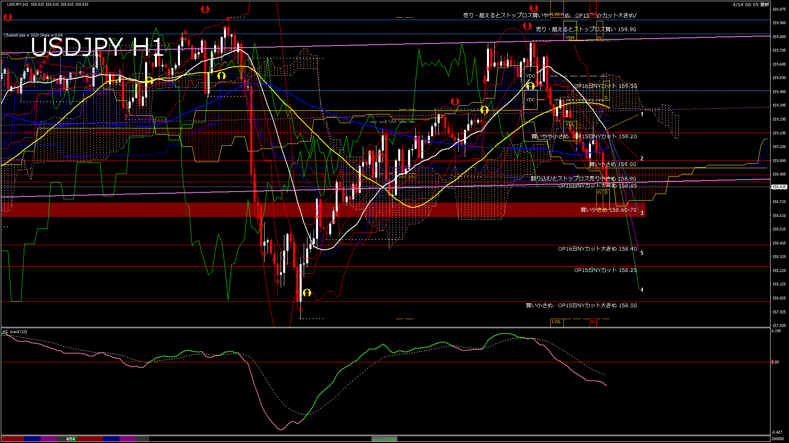Click the orange Ω marker near the 159.40 level
Image resolution: width=789 pixels, height=443 pixels.
(x=484, y=110)
